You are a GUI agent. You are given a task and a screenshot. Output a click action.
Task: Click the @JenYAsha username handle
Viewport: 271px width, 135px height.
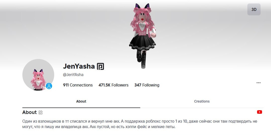(x=73, y=75)
